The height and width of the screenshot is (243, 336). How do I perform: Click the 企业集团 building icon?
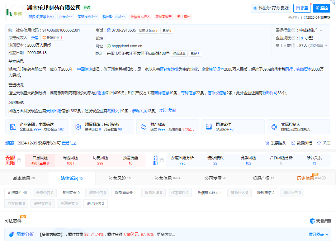[x=13, y=127]
